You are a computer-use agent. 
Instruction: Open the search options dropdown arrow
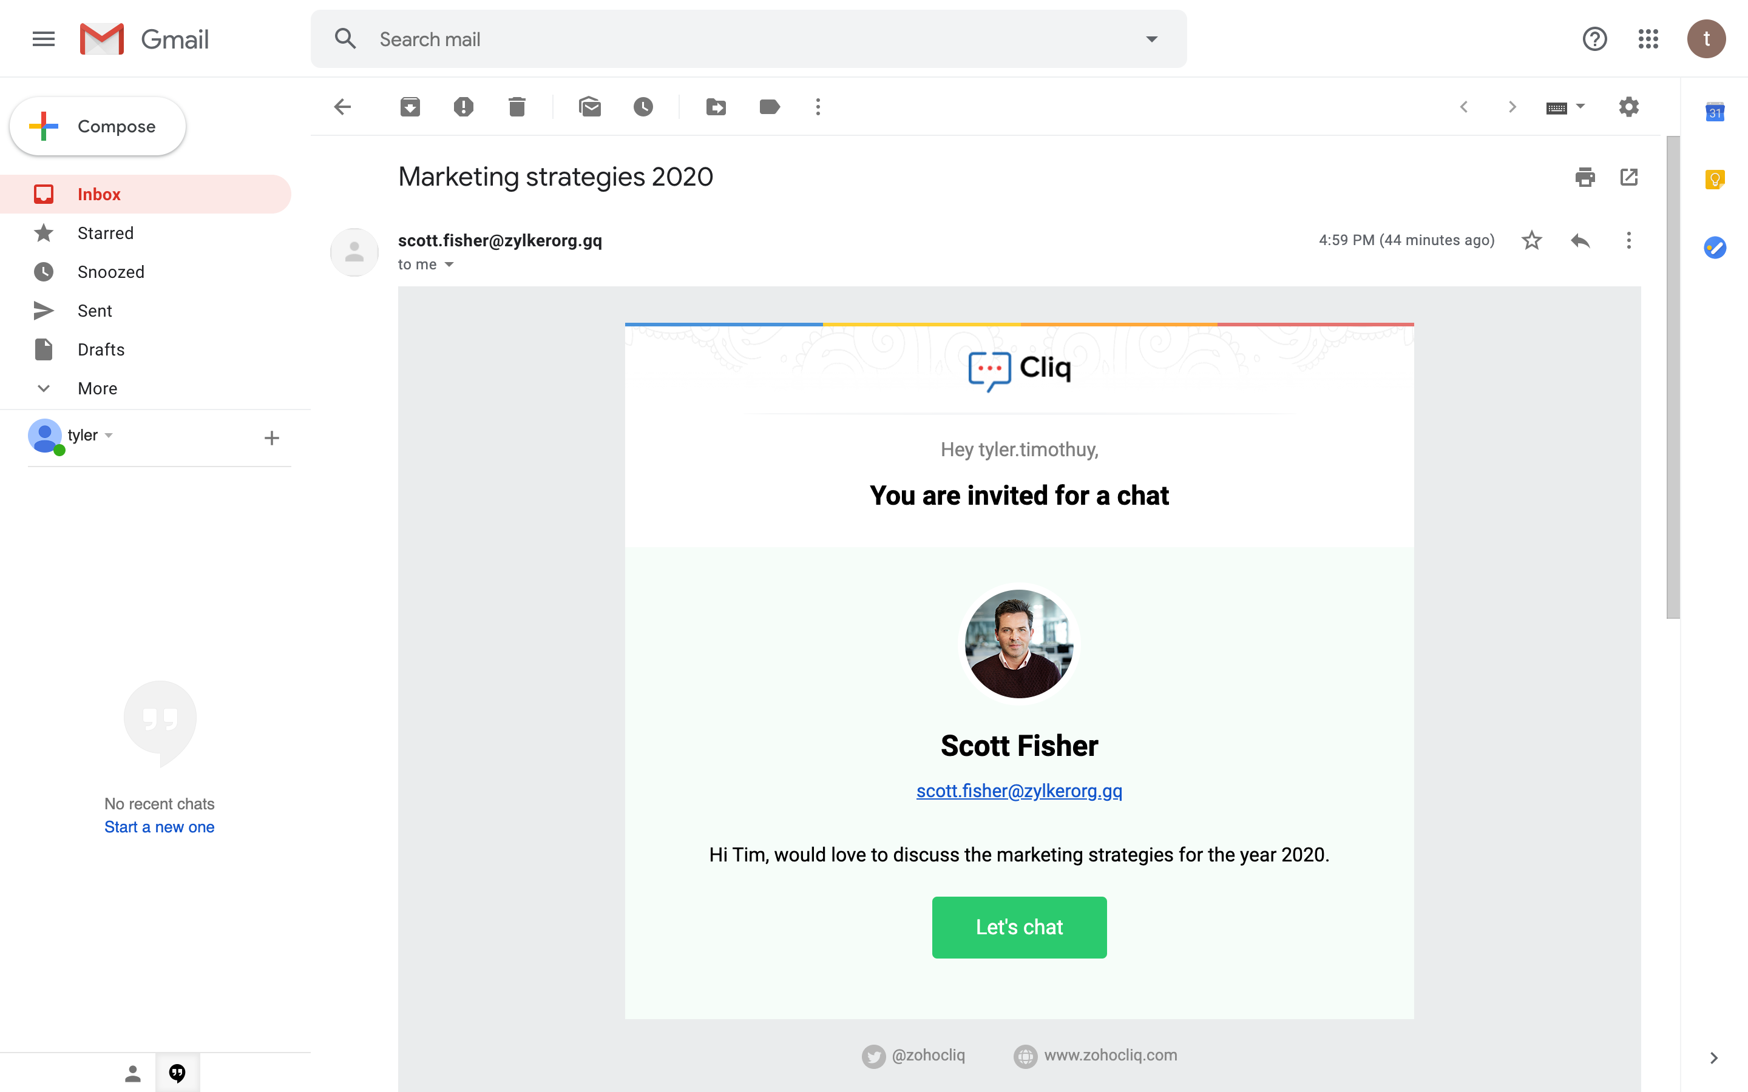[1152, 39]
